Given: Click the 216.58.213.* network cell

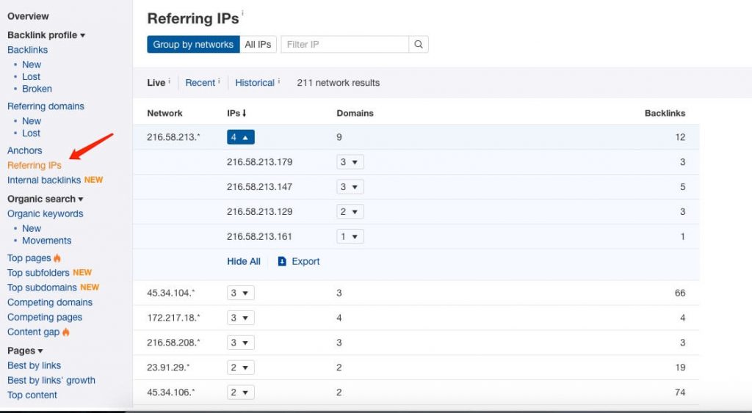Looking at the screenshot, I should pyautogui.click(x=173, y=137).
